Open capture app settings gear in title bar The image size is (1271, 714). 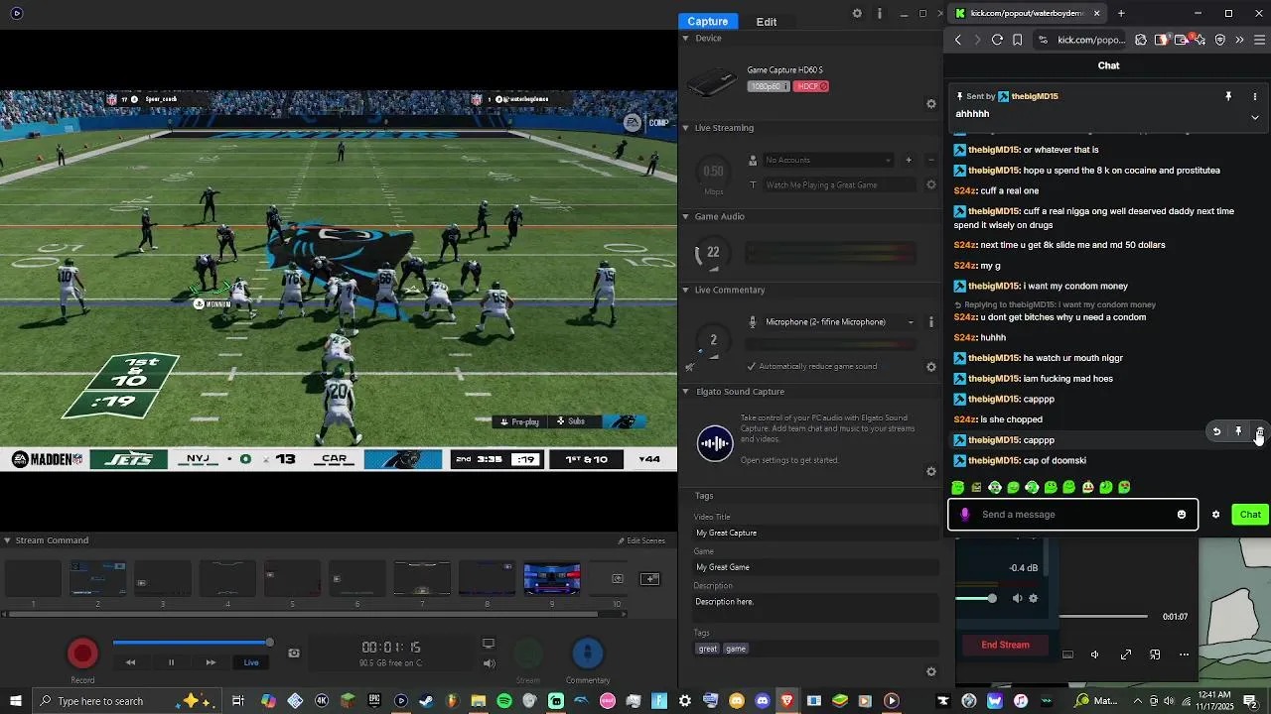coord(857,14)
